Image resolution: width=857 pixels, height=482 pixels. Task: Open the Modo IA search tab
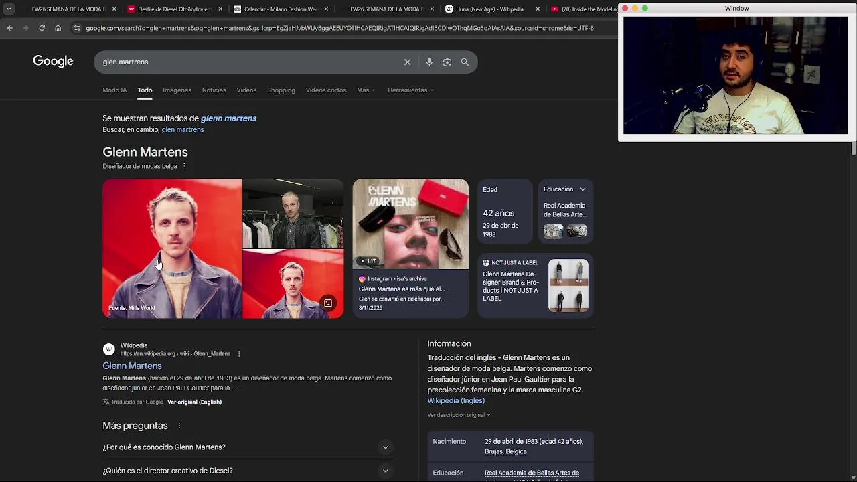tap(114, 90)
